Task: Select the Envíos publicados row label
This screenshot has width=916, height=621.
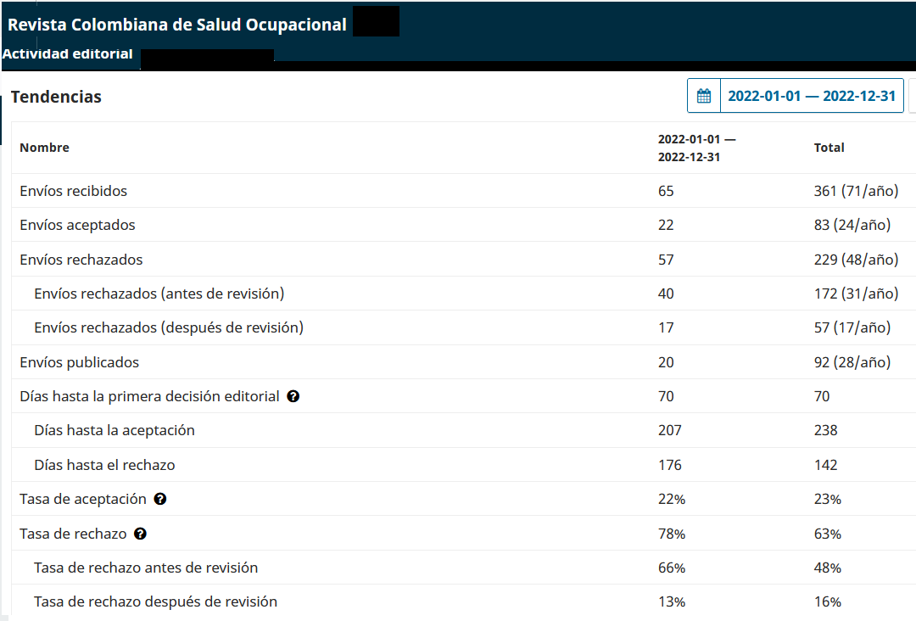Action: (80, 362)
